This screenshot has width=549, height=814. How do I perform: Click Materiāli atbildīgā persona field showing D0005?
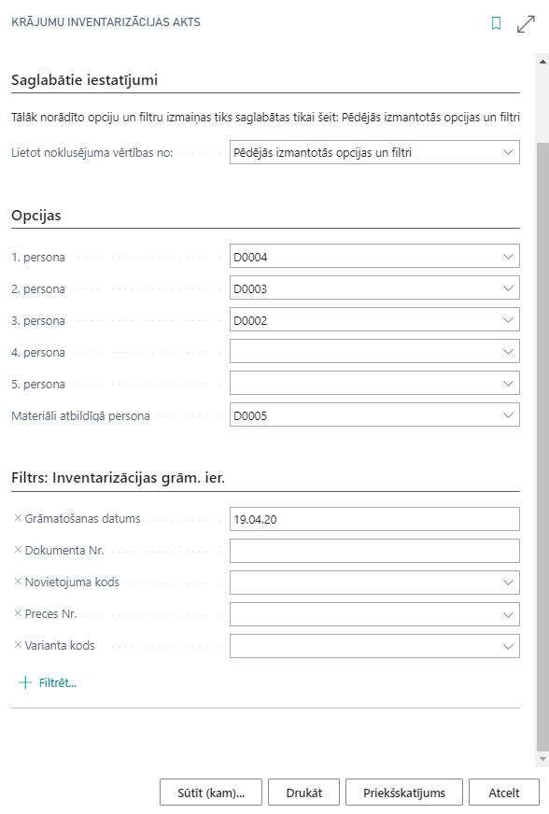click(374, 414)
